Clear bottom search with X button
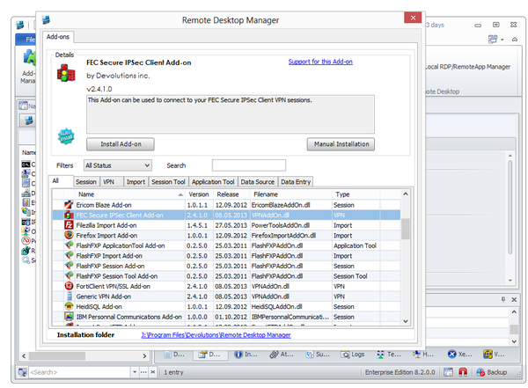Viewport: 528px width, 388px height. [152, 372]
